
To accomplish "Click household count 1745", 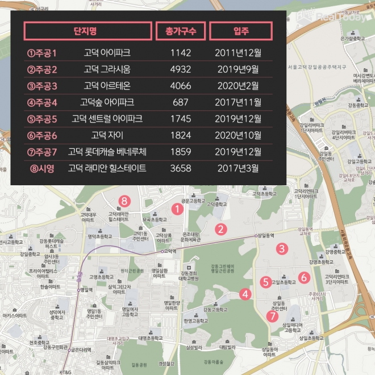I will pos(181,119).
